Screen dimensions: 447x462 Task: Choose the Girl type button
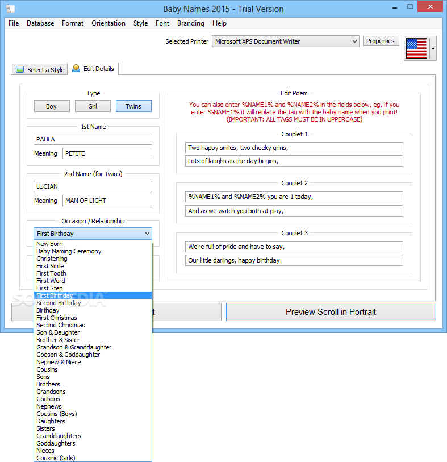(93, 106)
